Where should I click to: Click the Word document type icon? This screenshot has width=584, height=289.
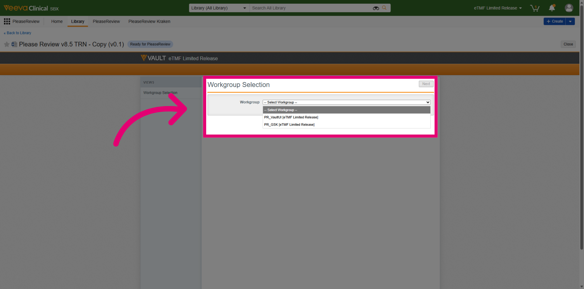(14, 44)
